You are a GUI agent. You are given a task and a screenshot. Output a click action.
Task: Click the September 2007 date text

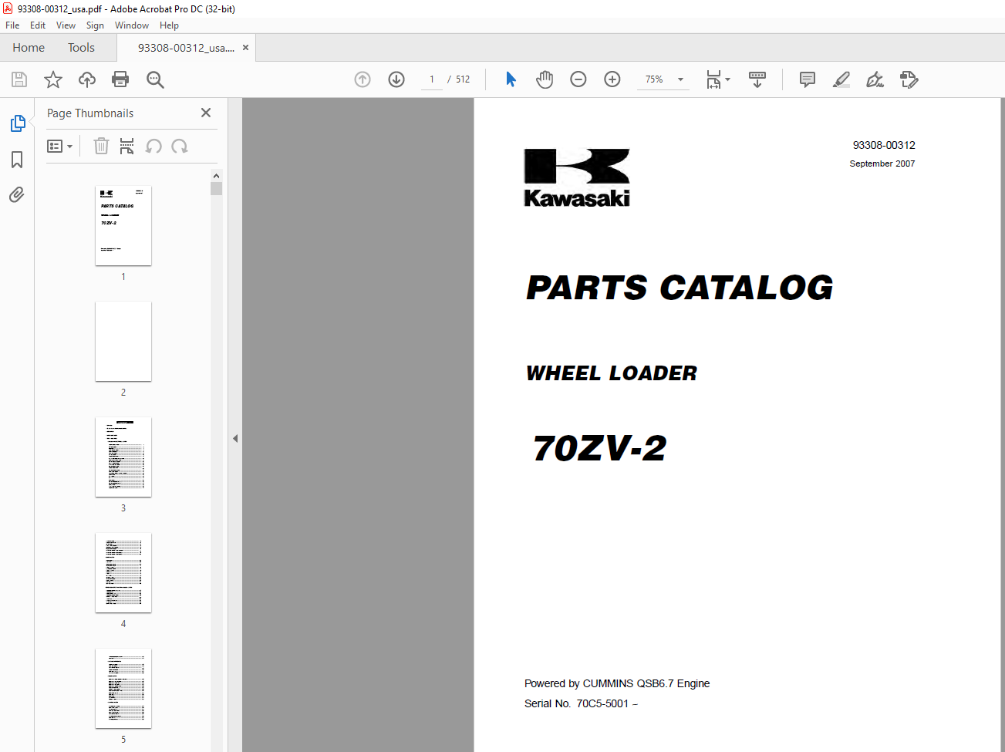882,164
